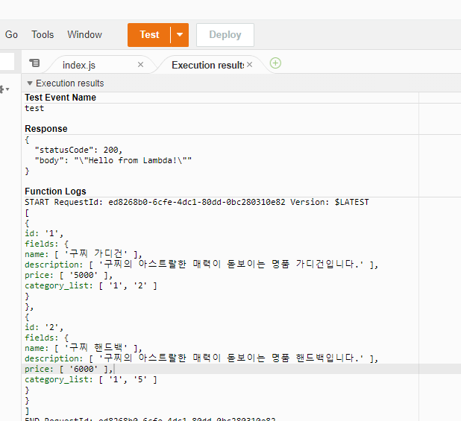Click the orange Test button
Image resolution: width=461 pixels, height=421 pixels.
149,35
